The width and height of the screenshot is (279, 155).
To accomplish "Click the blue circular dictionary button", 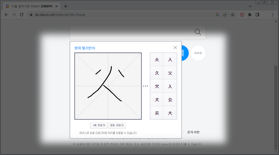I will 185,53.
